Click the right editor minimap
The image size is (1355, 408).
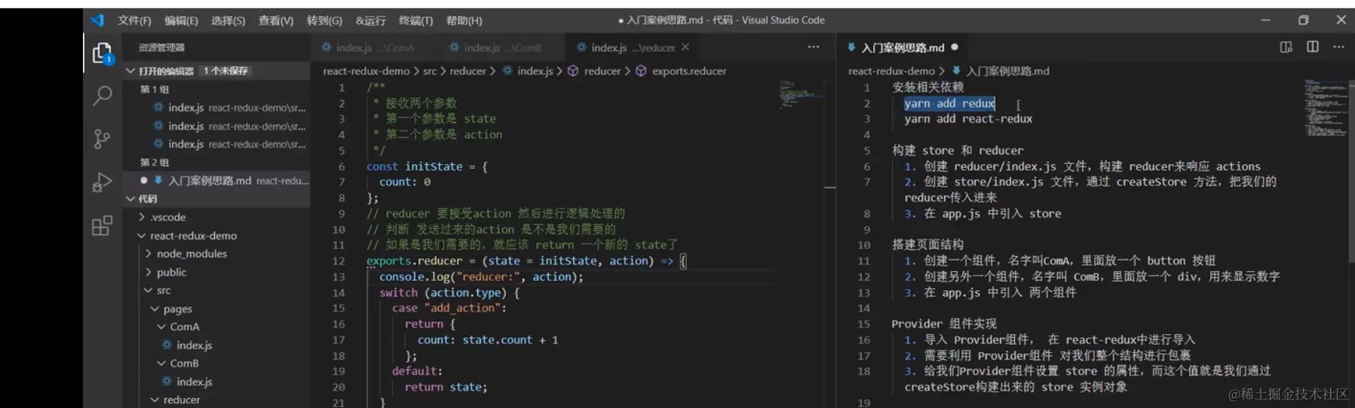(x=1325, y=108)
